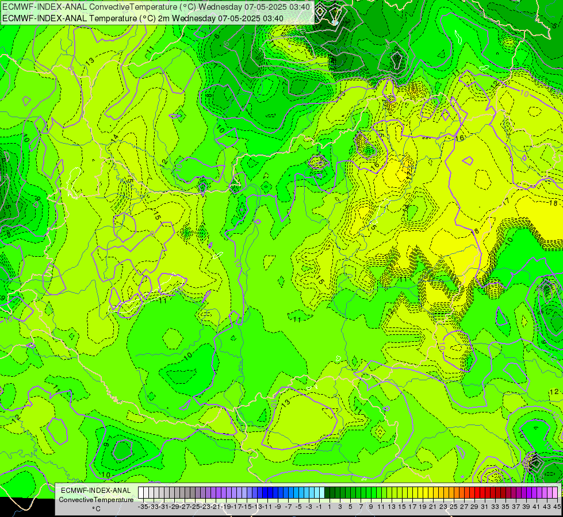The image size is (563, 517).
Task: Click the 25 value on the legend scale
Action: [454, 507]
